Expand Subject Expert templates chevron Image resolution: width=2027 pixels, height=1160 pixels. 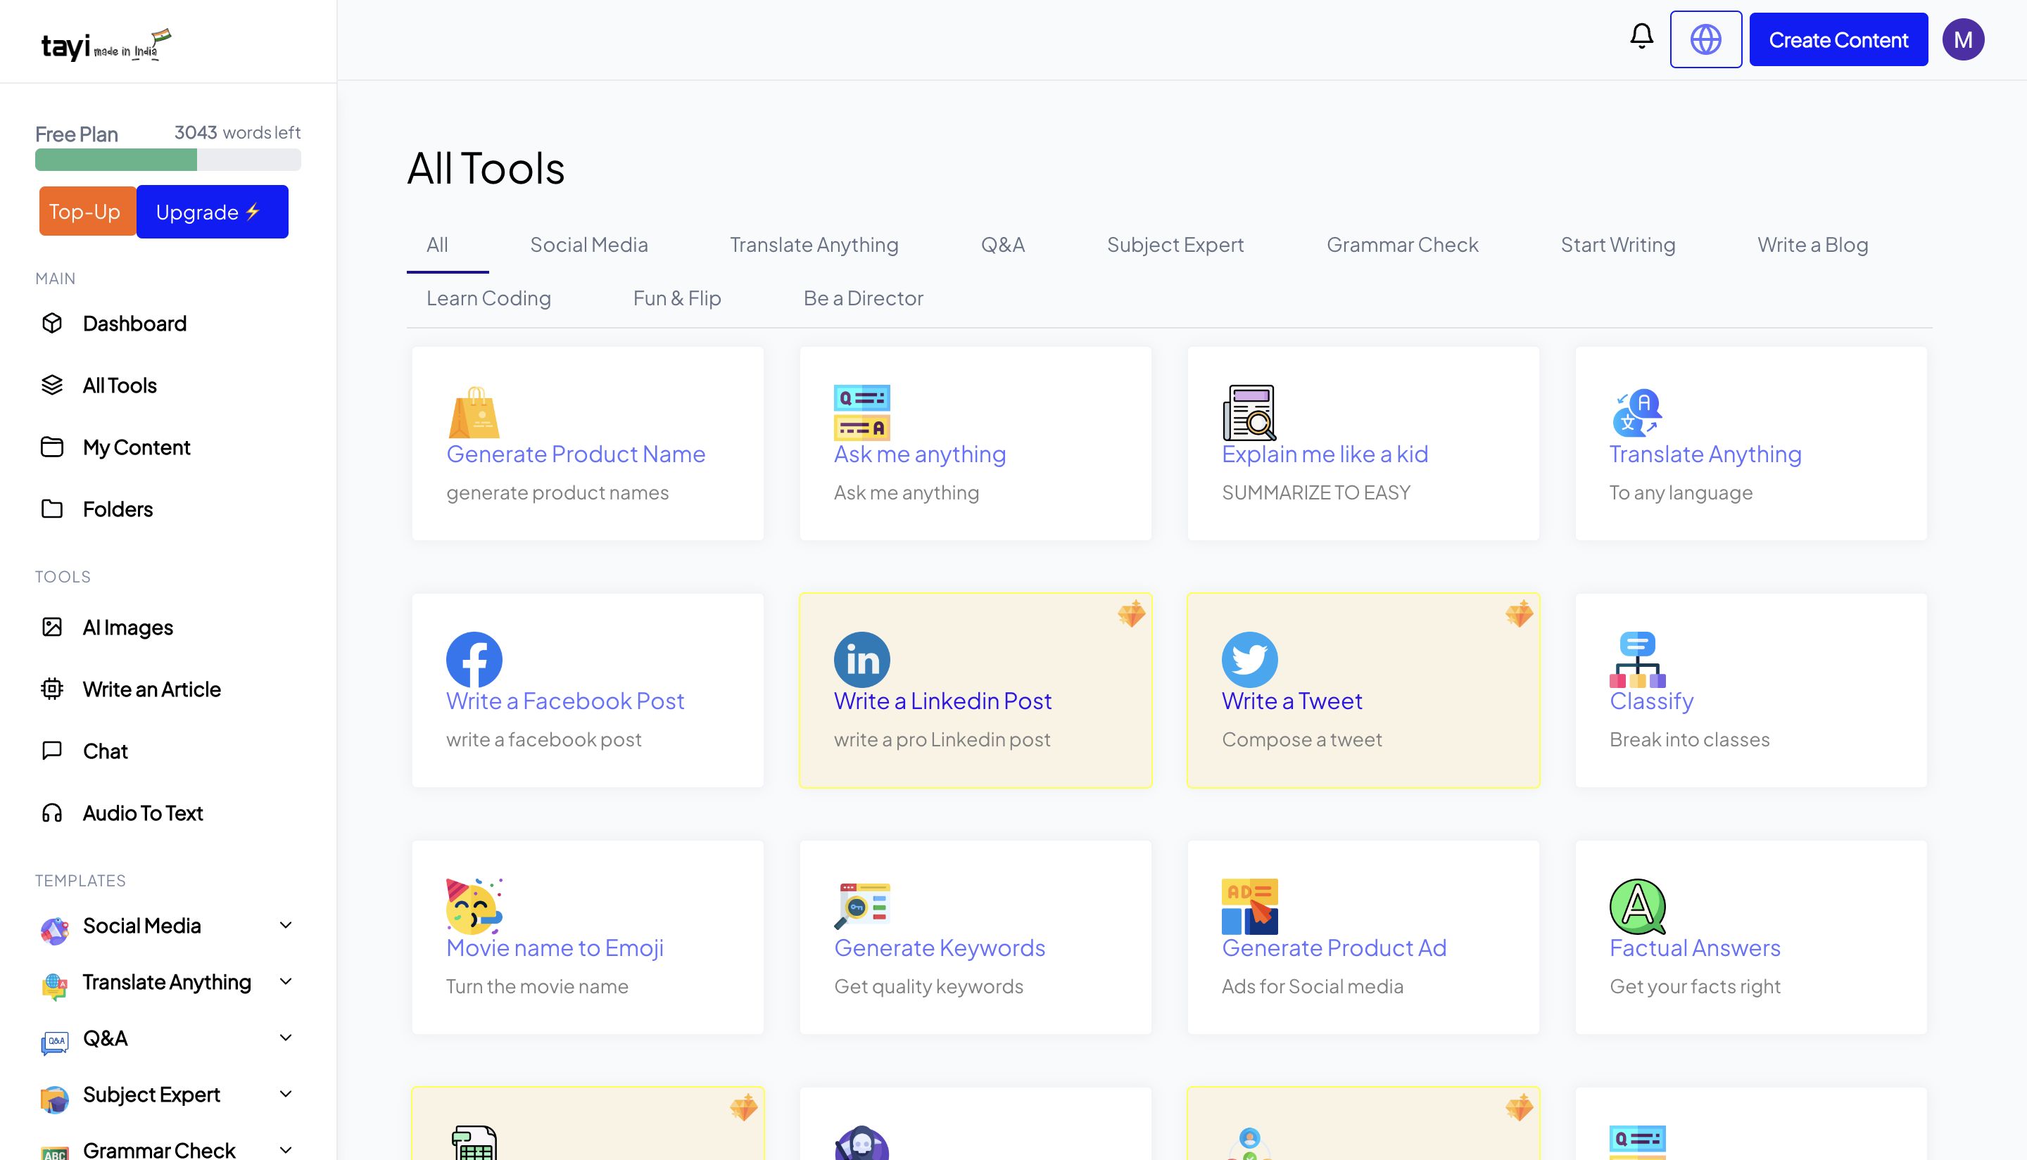coord(285,1094)
